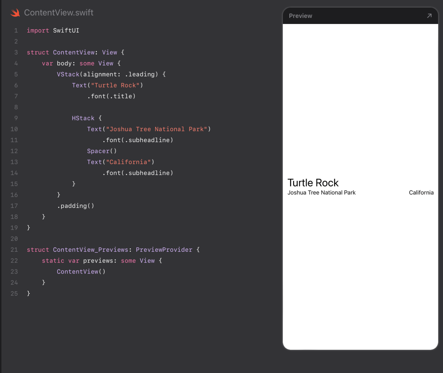The height and width of the screenshot is (373, 443).
Task: Click the Preview panel header label
Action: click(x=300, y=16)
